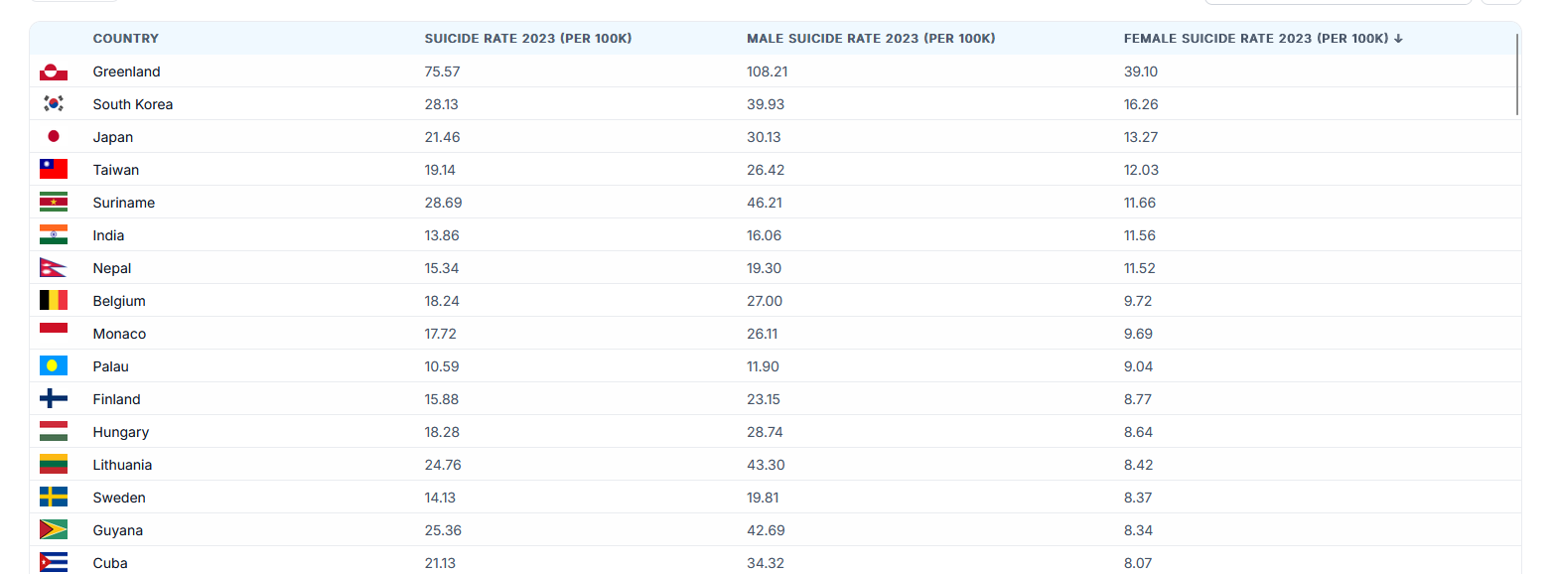Click the Lithuania flag icon

[54, 465]
